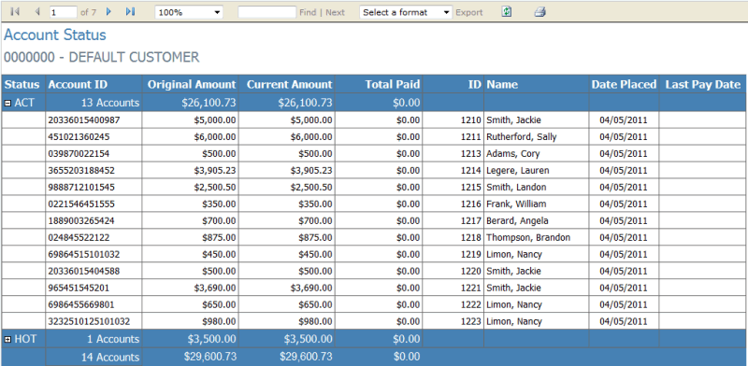
Task: Click the name Smith, Landon
Action: pyautogui.click(x=516, y=187)
